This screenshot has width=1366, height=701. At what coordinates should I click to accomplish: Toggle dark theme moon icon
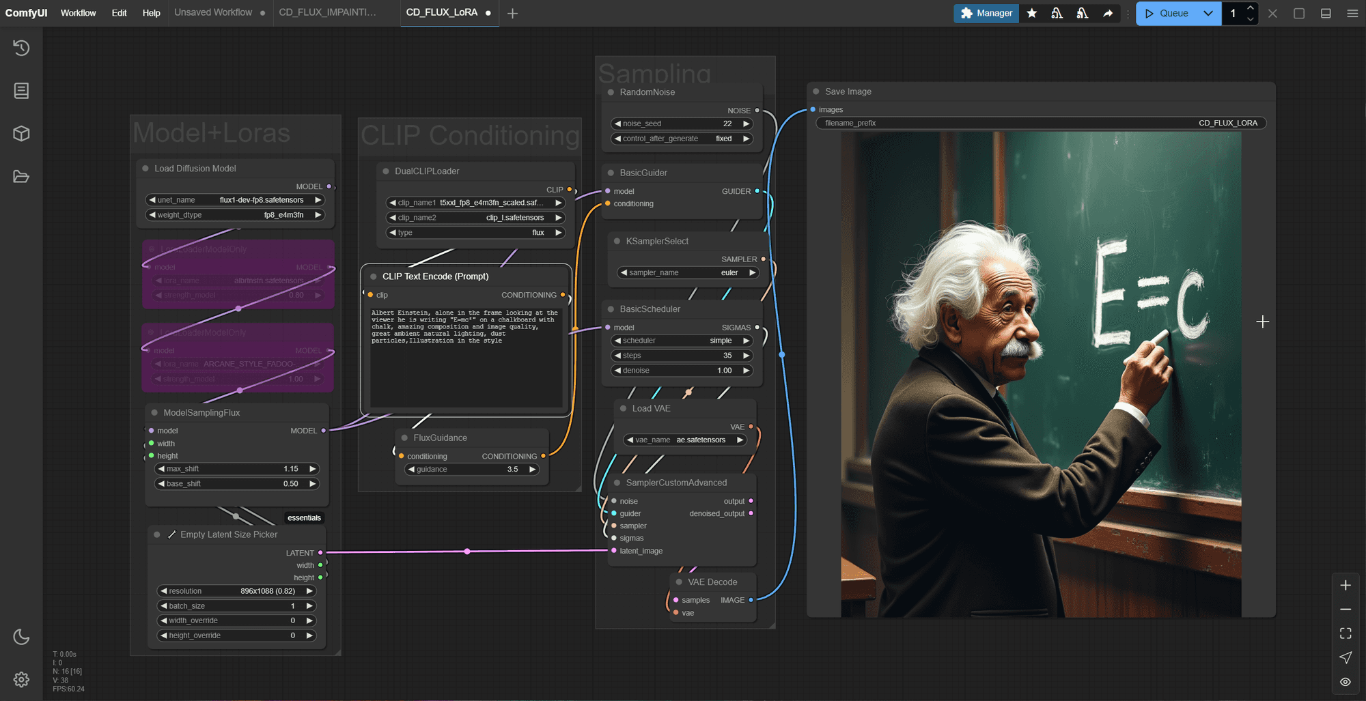(21, 637)
